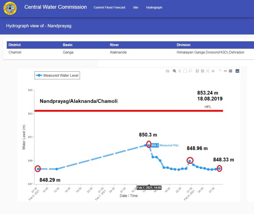The height and width of the screenshot is (214, 254).
Task: Click the Autoscale icon in chart toolbar
Action: tap(208, 71)
